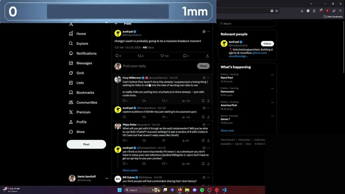Open the Firefox downloads panel
The width and height of the screenshot is (345, 194).
(x=302, y=11)
